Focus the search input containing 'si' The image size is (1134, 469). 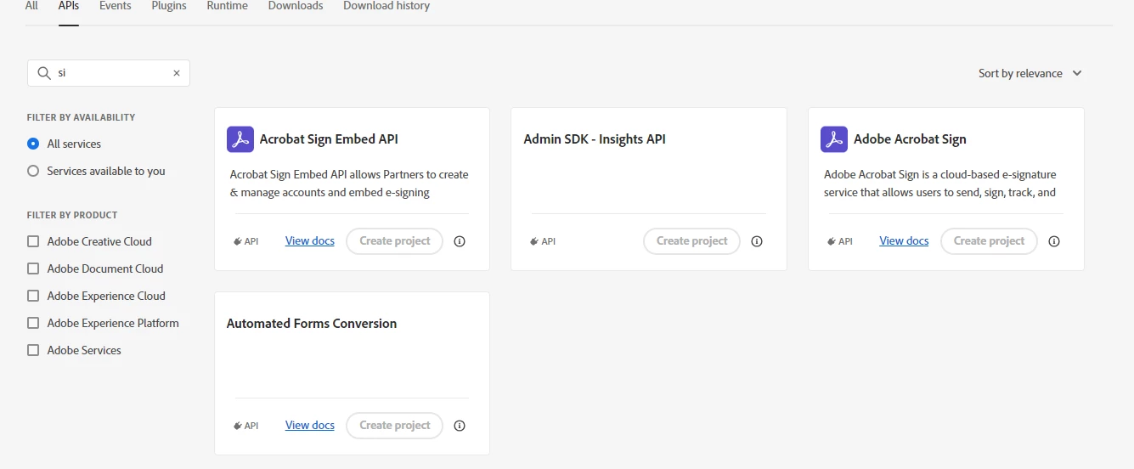[x=110, y=73]
